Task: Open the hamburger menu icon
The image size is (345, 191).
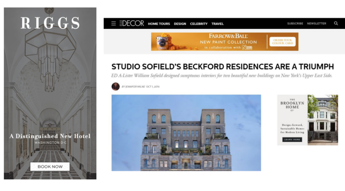Action: click(x=114, y=23)
